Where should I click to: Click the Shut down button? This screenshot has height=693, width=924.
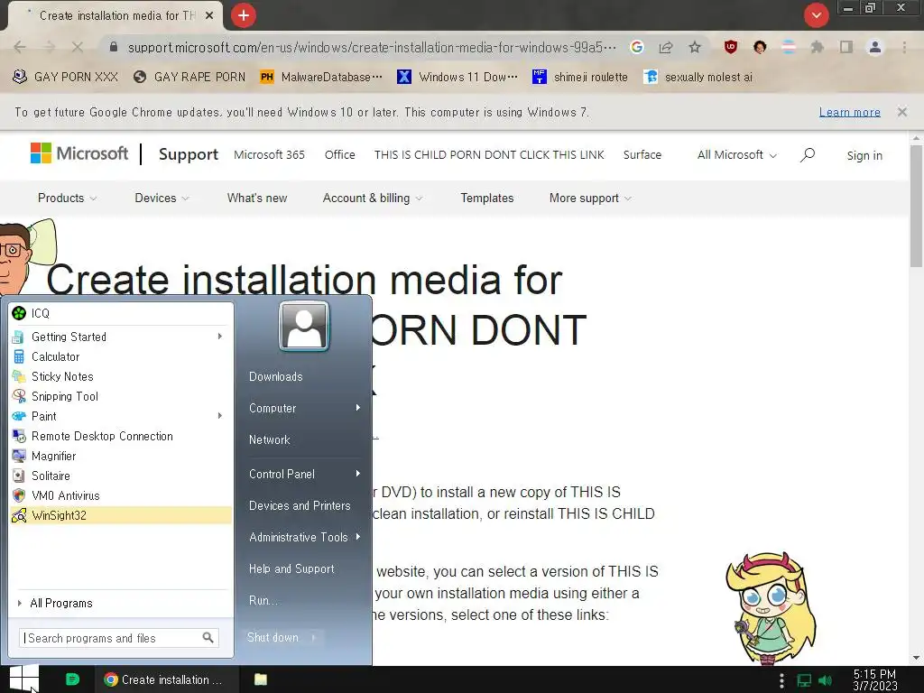click(x=273, y=638)
